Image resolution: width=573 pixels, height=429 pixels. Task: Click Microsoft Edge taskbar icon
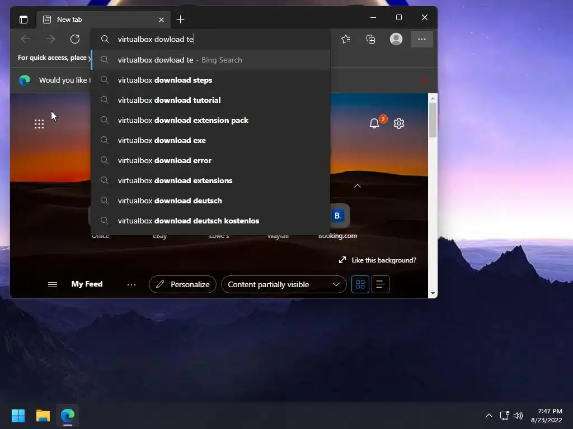(68, 416)
